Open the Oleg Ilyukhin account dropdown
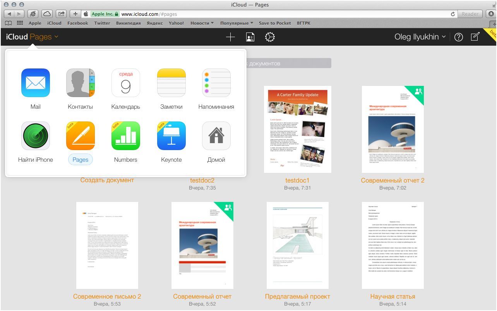Screen dimensions: 497x311 pos(420,37)
